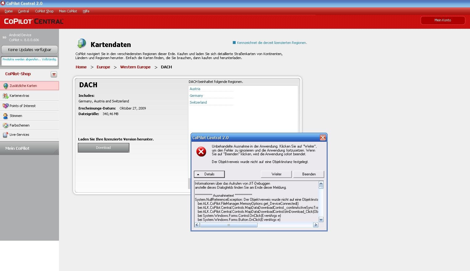
Task: Click the Kartendaten globe download icon
Action: pyautogui.click(x=81, y=44)
